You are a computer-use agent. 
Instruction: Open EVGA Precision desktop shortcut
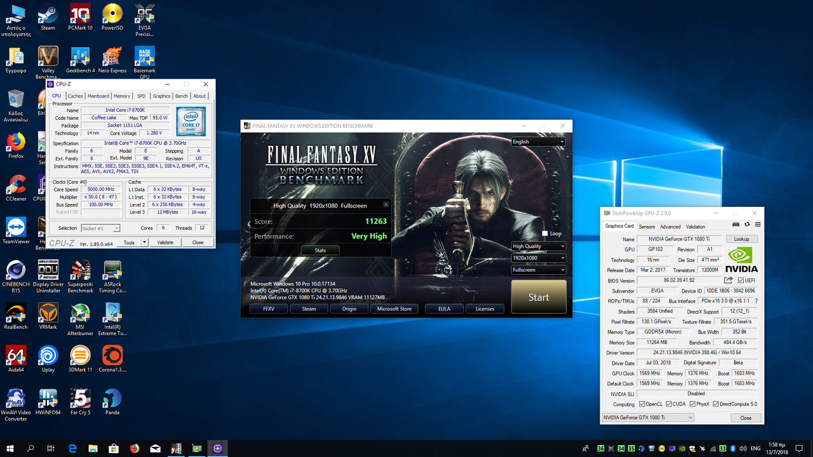tap(145, 19)
